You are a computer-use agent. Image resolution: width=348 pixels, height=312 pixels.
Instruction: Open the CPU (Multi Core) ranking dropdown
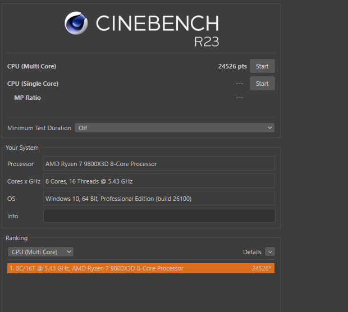[40, 252]
